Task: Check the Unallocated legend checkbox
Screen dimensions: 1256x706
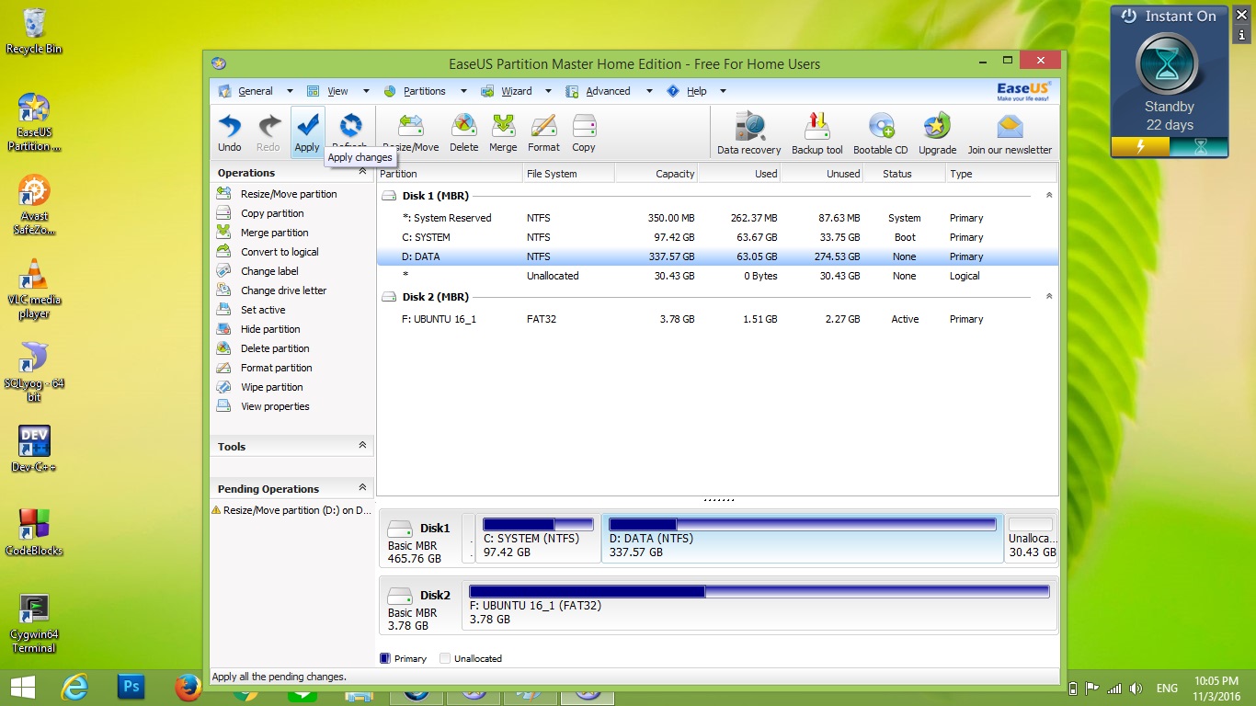Action: click(x=444, y=658)
